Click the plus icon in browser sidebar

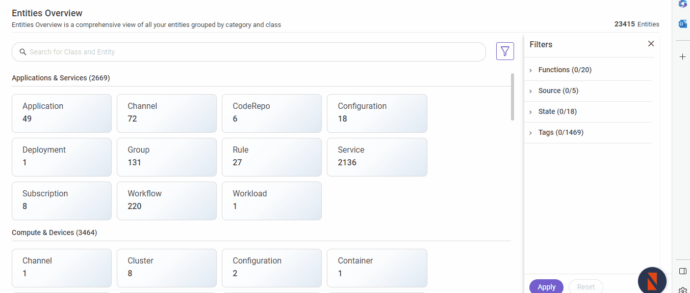coord(682,56)
